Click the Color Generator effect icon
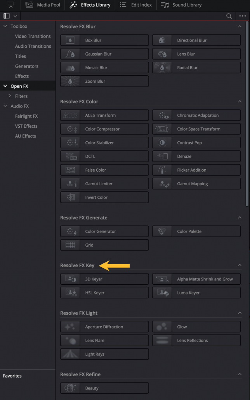The image size is (250, 400). click(x=70, y=231)
